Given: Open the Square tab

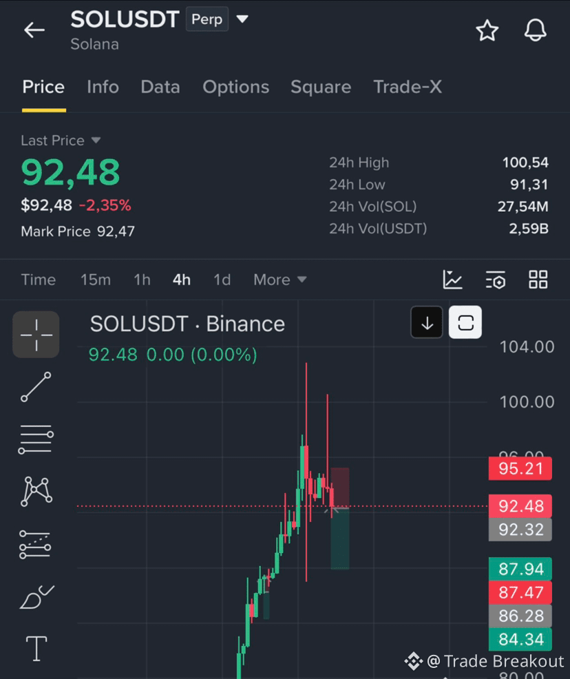Looking at the screenshot, I should click(321, 87).
